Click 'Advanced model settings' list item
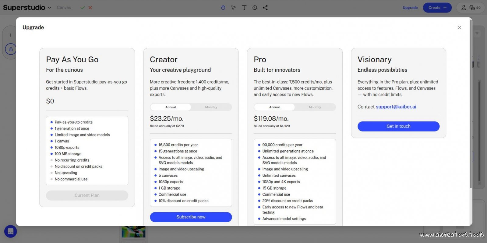 [284, 219]
